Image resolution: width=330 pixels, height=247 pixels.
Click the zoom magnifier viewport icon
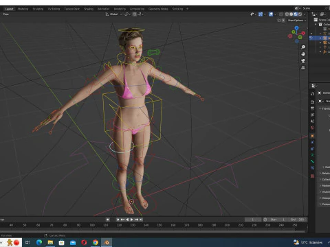pyautogui.click(x=303, y=47)
